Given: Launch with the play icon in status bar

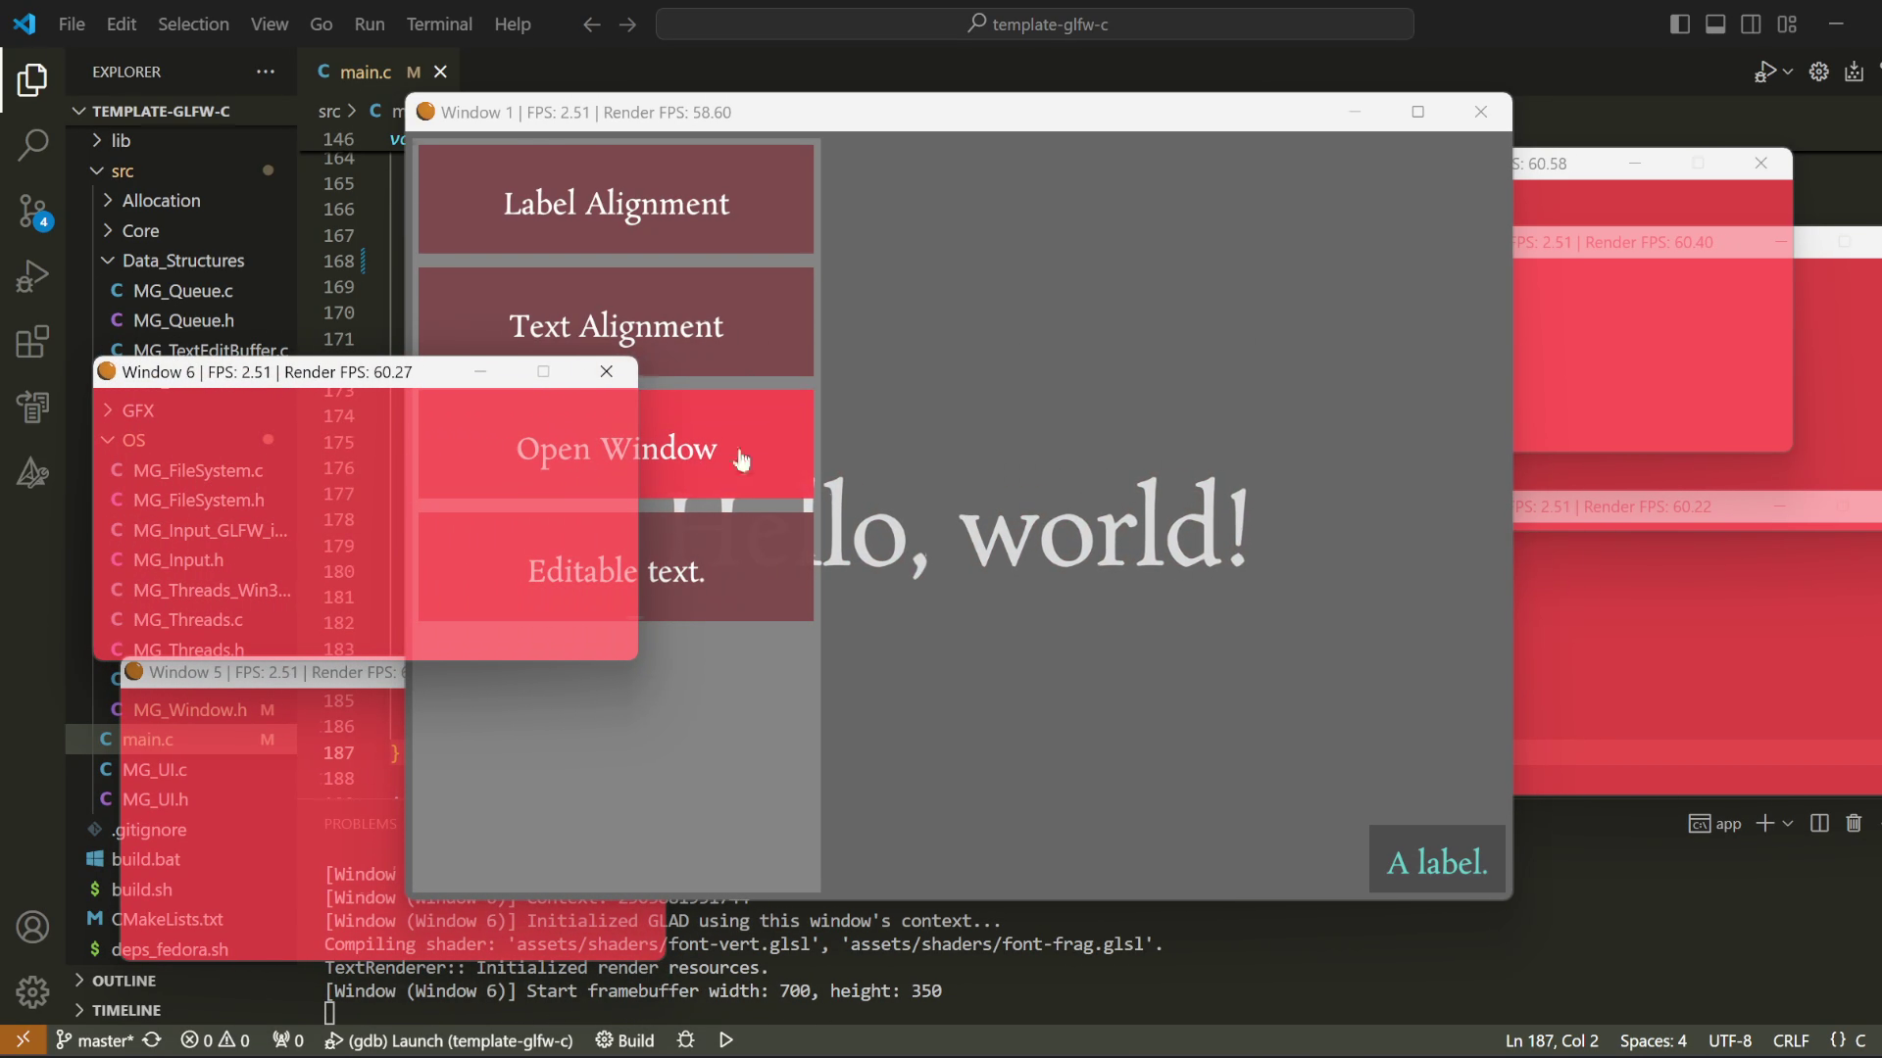Looking at the screenshot, I should (726, 1040).
